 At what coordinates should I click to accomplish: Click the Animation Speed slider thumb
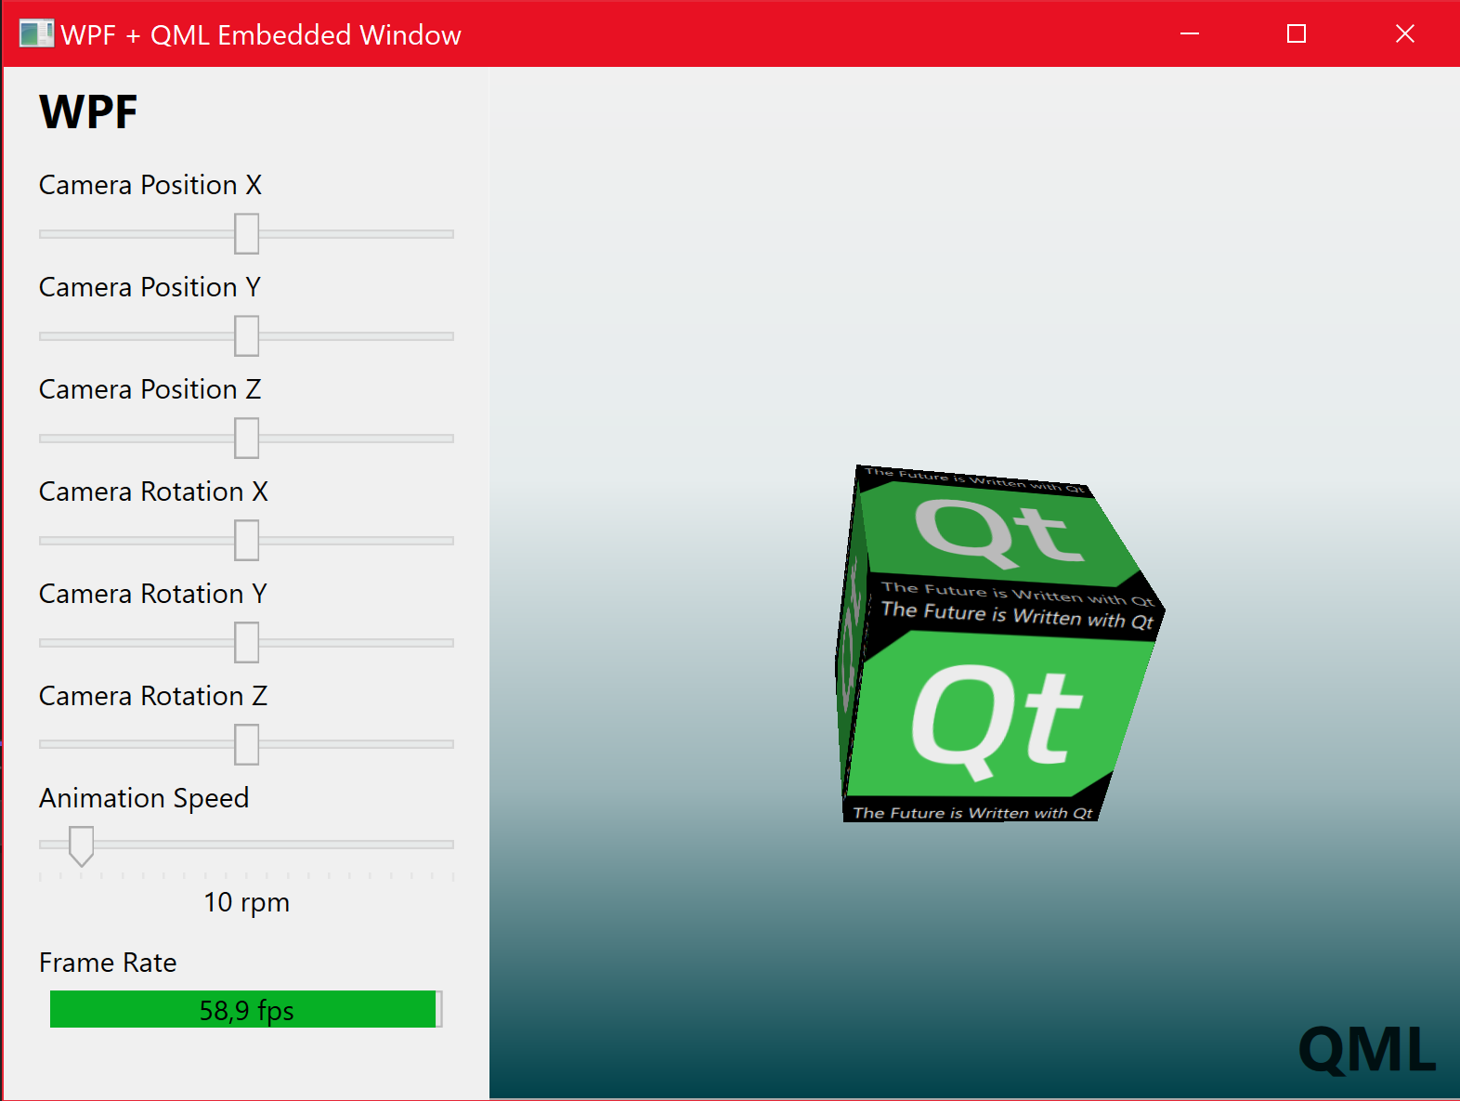(82, 845)
